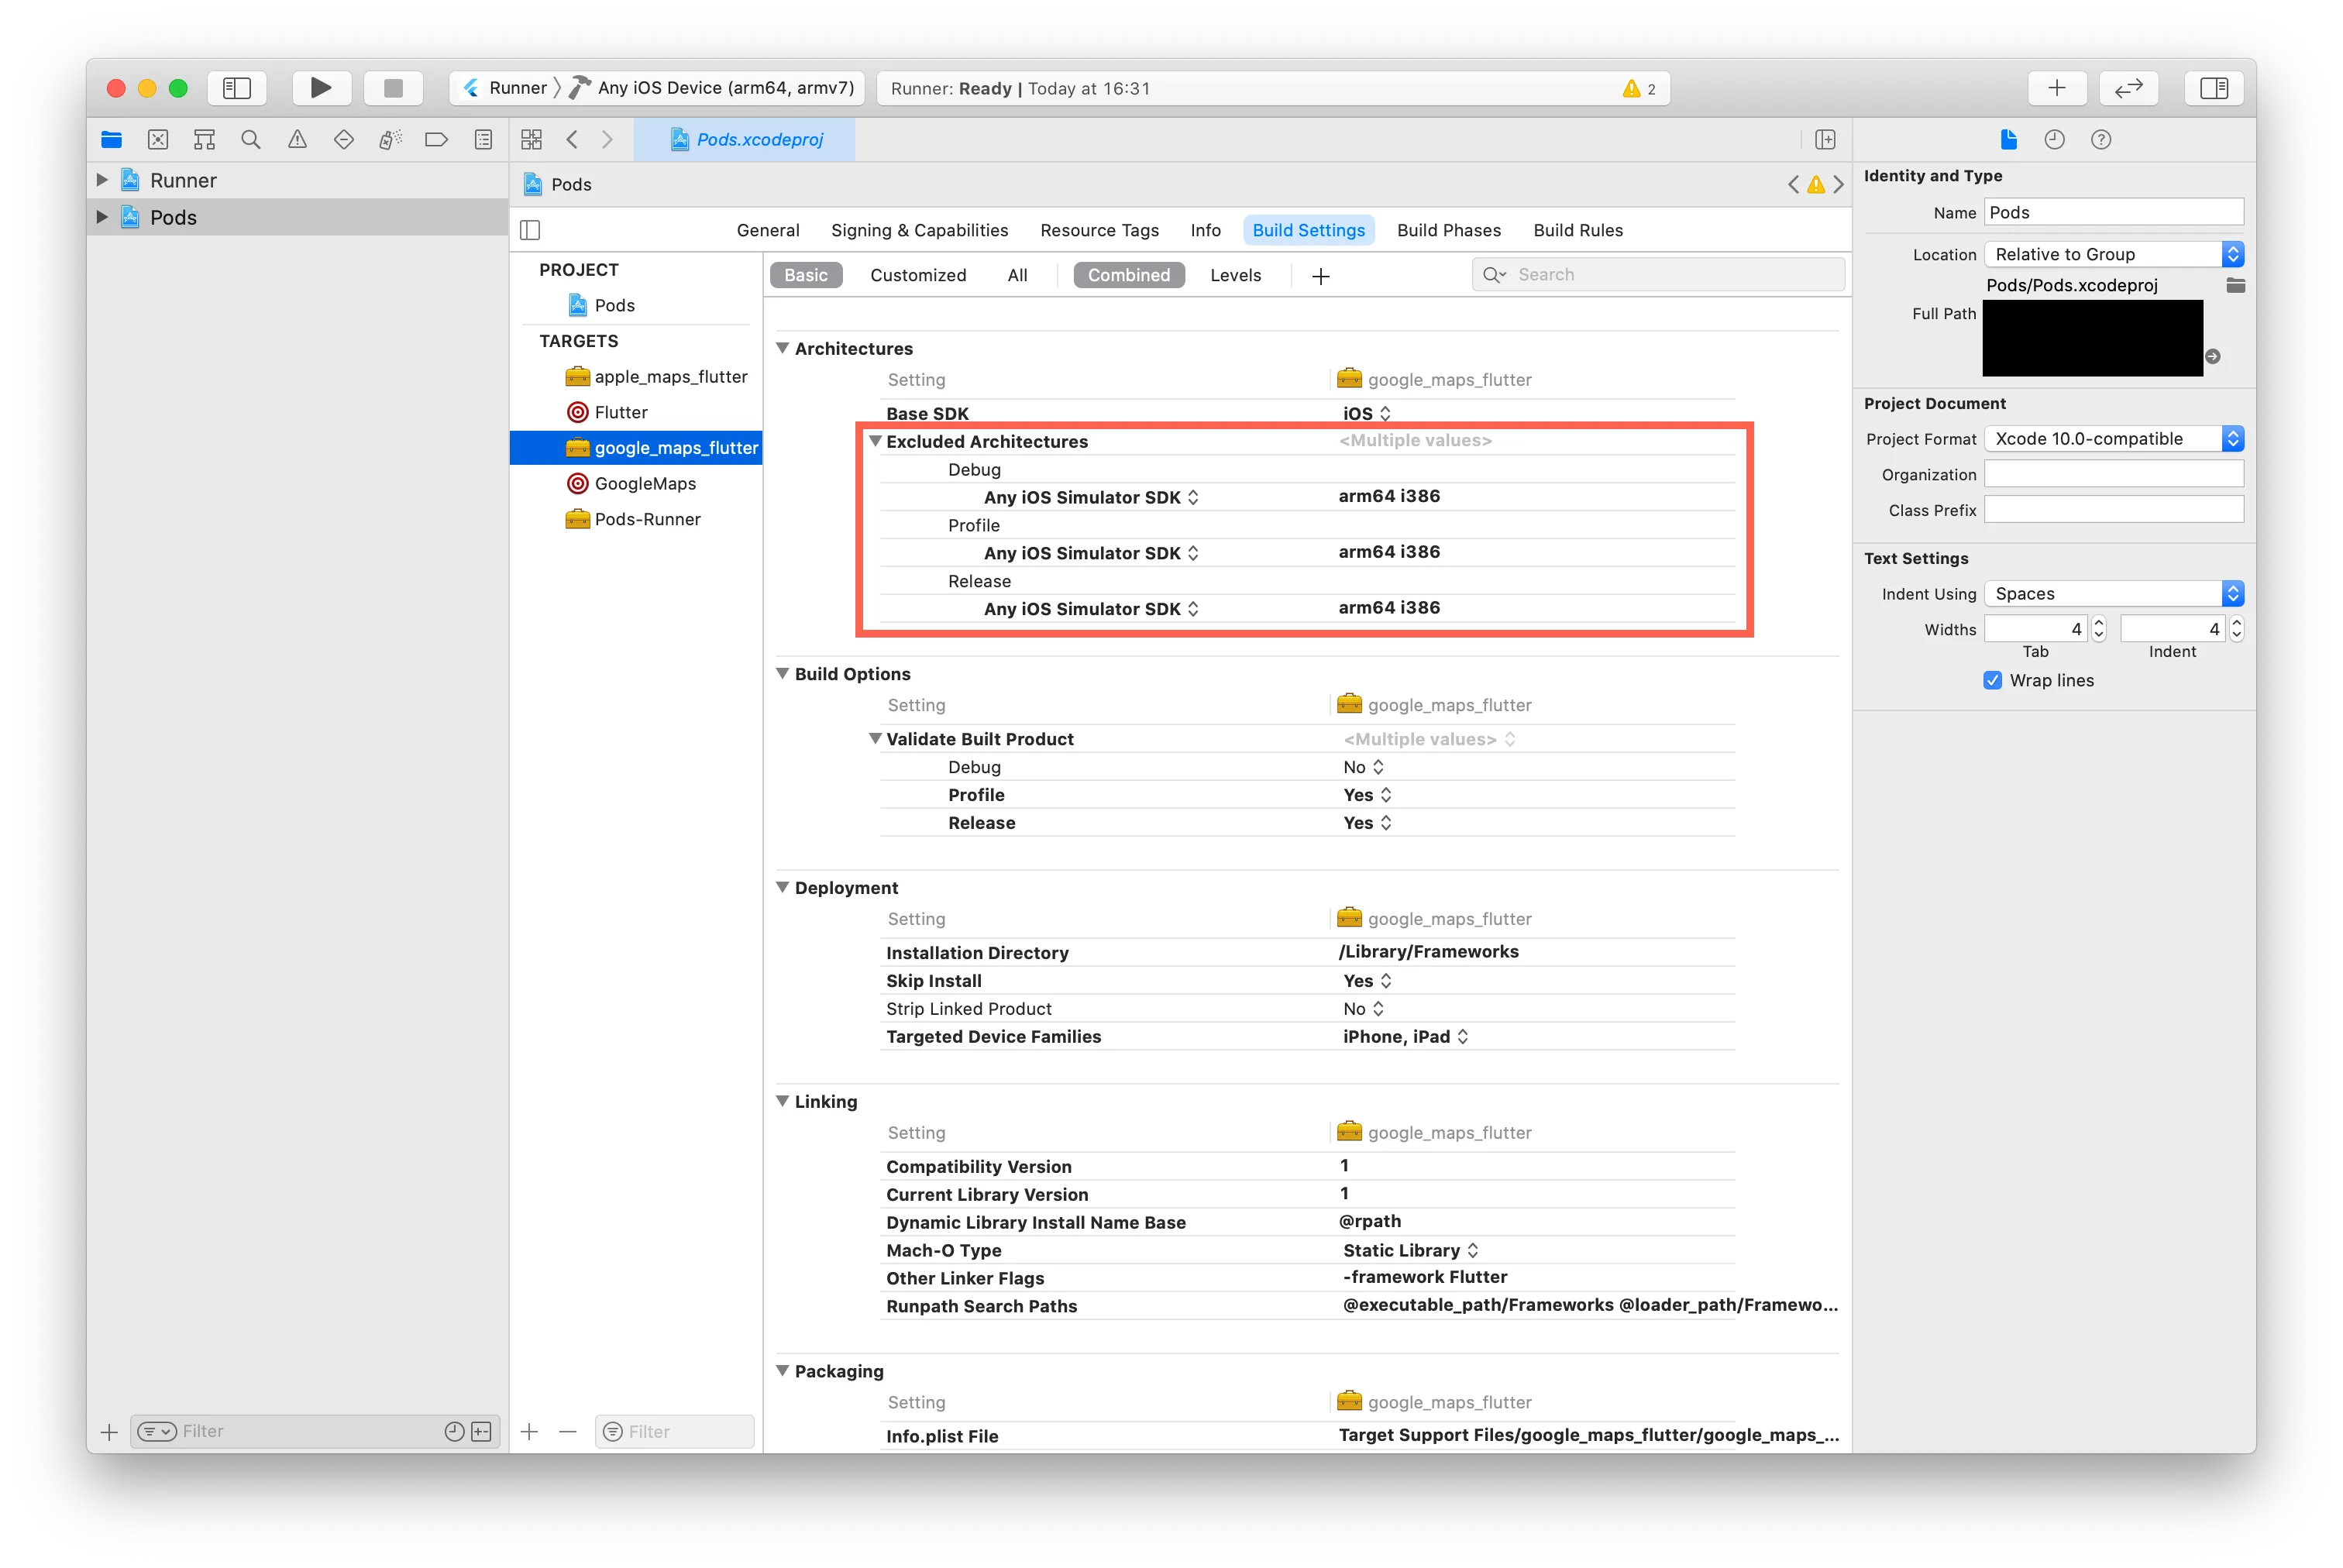Expand the Linking section
This screenshot has width=2343, height=1568.
point(784,1101)
